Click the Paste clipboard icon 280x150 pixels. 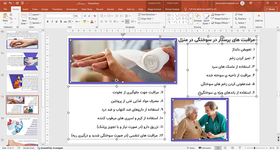point(5,16)
